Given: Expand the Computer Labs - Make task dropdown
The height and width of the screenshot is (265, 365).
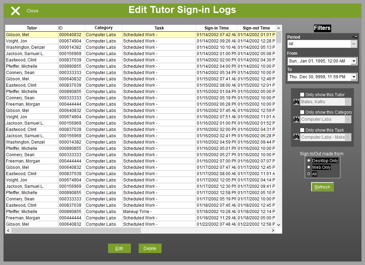Looking at the screenshot, I should [347, 137].
